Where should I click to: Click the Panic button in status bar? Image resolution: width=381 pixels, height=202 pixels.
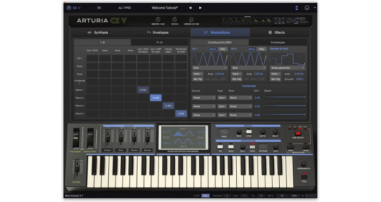pos(294,195)
